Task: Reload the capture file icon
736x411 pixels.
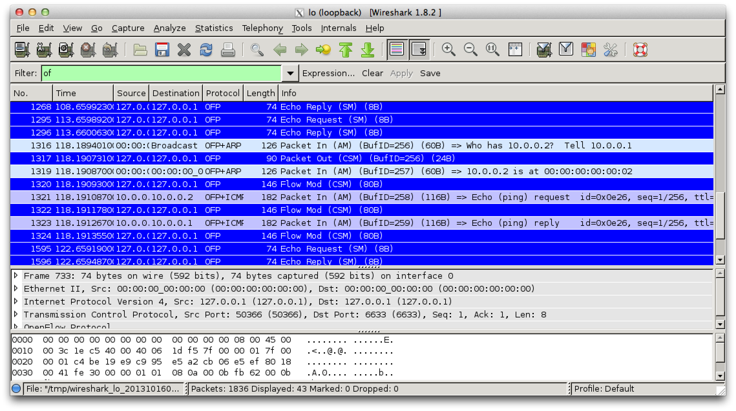Action: pyautogui.click(x=206, y=50)
